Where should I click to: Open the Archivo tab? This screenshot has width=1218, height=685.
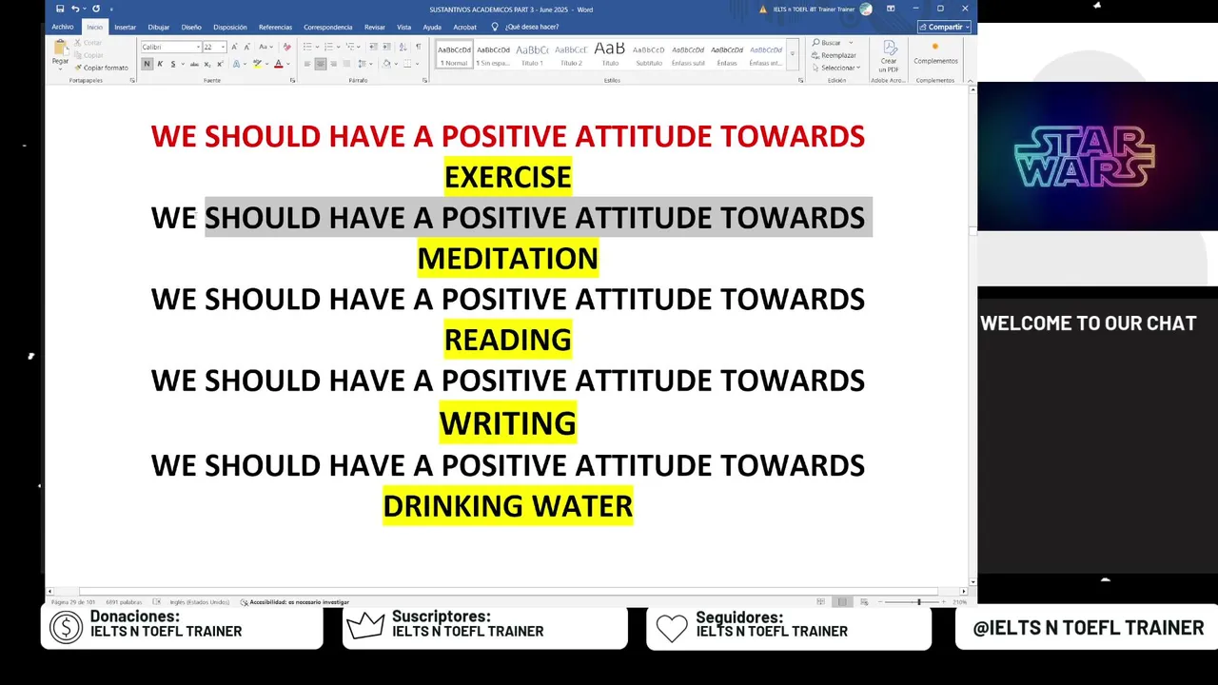[x=63, y=27]
